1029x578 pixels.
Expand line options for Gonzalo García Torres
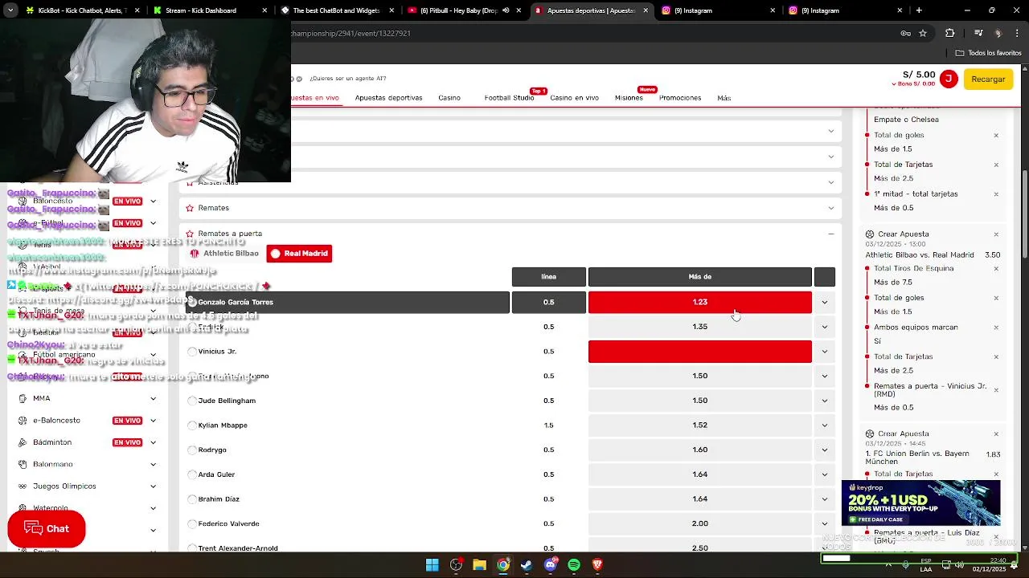(x=824, y=303)
